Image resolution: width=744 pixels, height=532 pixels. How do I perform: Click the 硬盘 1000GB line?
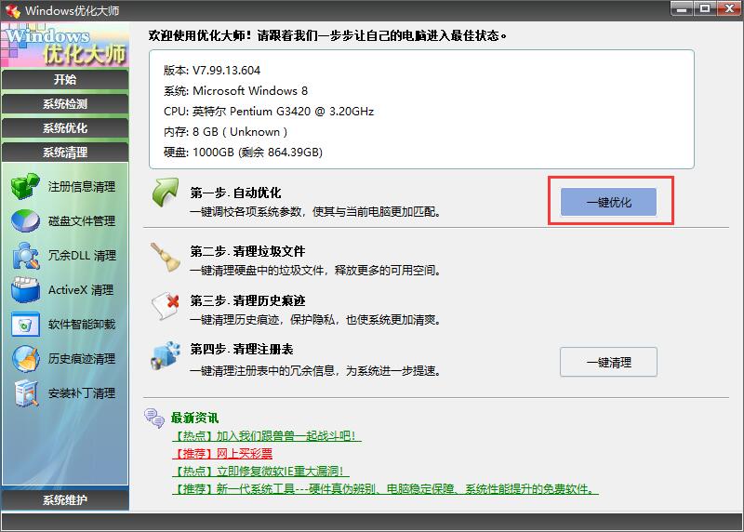(x=244, y=152)
